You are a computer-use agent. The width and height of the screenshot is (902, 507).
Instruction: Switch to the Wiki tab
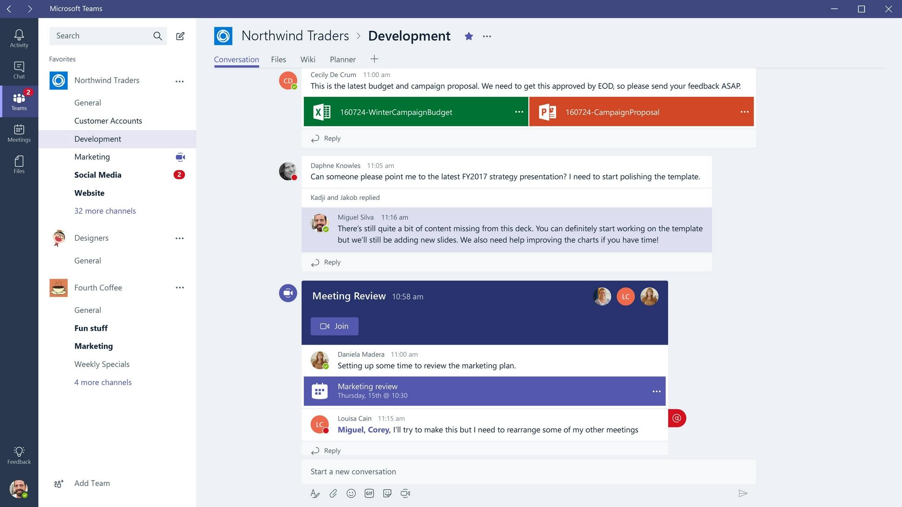pyautogui.click(x=307, y=59)
